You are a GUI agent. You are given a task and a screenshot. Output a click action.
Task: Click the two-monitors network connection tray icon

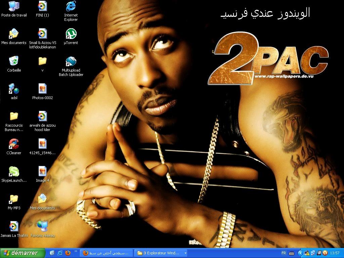pyautogui.click(x=313, y=253)
